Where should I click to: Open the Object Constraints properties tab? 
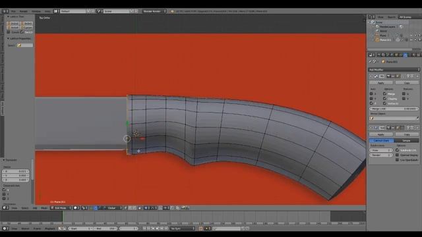point(401,55)
